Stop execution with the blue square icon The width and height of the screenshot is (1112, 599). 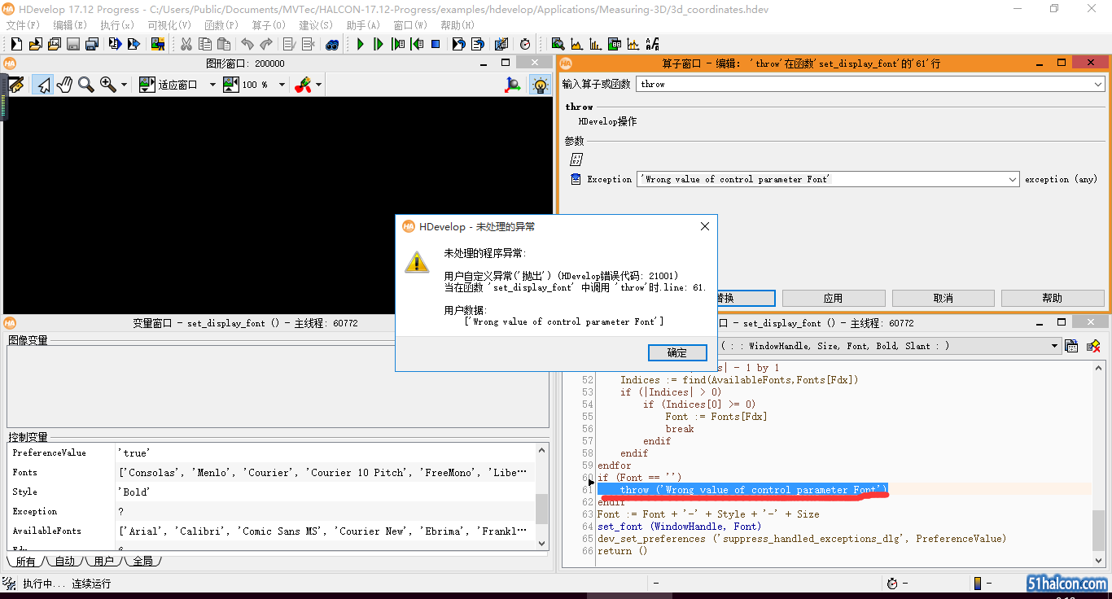tap(436, 44)
